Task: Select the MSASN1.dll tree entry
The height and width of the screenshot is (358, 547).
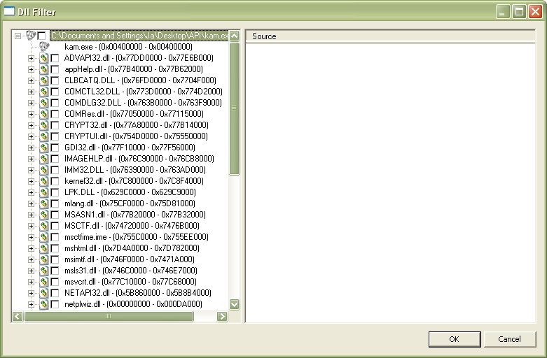Action: 134,215
